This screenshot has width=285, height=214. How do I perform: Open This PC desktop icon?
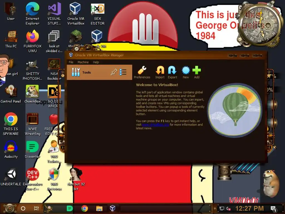[11, 39]
